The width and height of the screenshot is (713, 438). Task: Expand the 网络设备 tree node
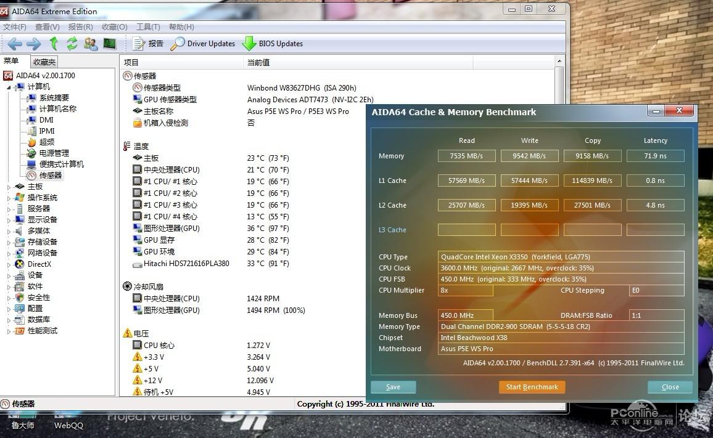point(9,253)
